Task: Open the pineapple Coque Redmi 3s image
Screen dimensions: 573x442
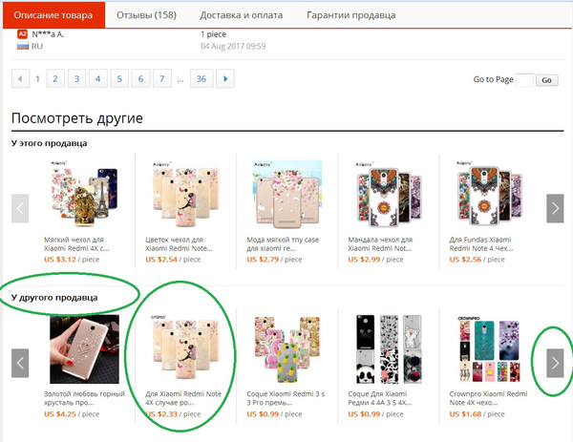Action: (286, 348)
